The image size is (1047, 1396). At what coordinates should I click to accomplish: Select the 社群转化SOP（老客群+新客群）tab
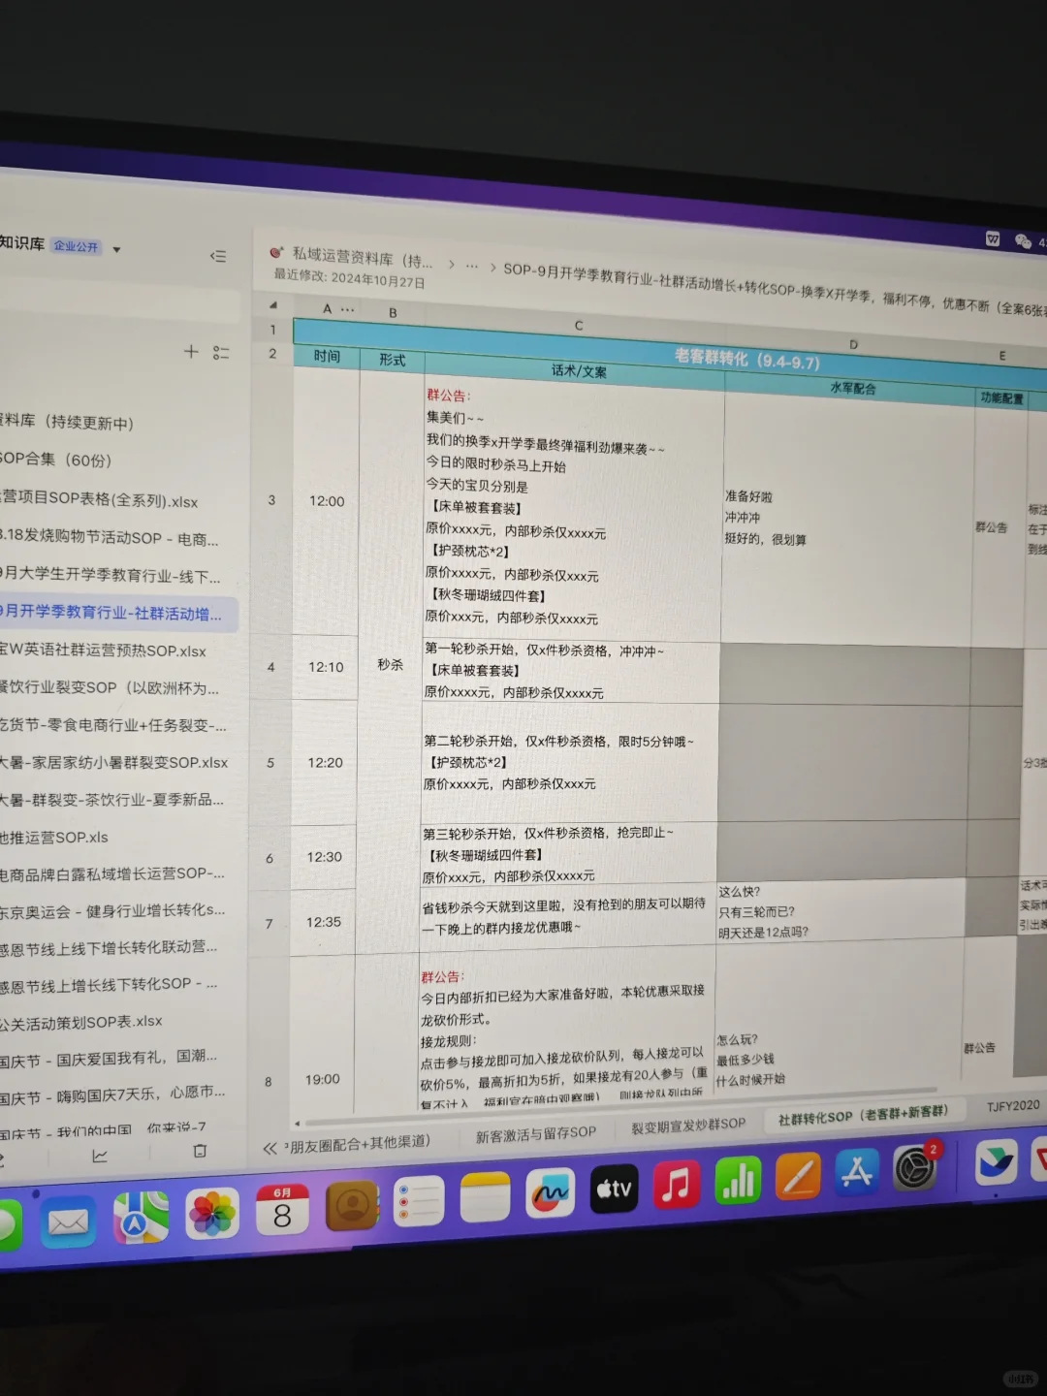tap(861, 1116)
